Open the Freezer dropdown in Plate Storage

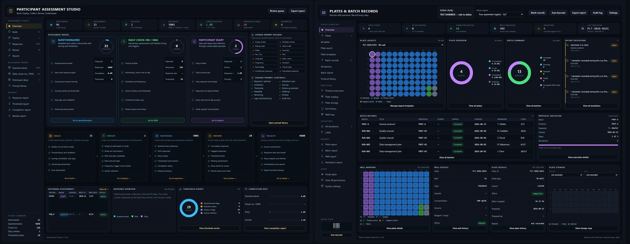click(x=566, y=175)
